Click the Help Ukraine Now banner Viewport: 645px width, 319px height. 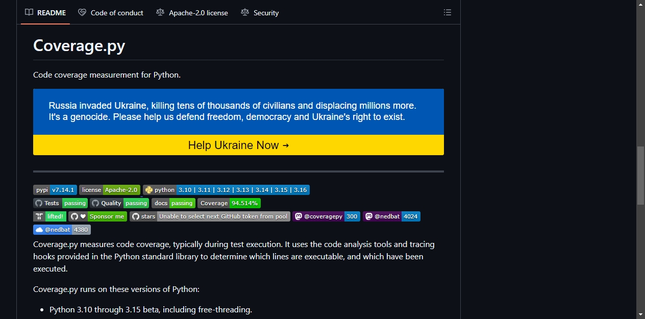point(238,145)
